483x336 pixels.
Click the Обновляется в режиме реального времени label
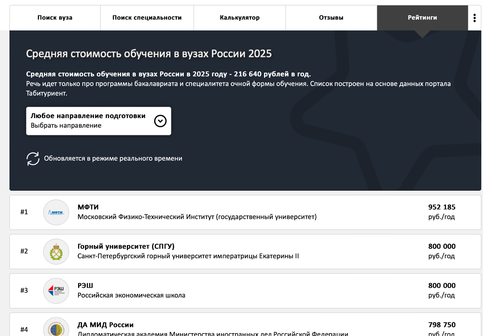(113, 159)
